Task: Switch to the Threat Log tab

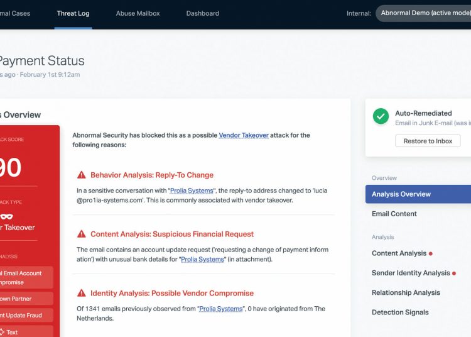Action: 73,13
